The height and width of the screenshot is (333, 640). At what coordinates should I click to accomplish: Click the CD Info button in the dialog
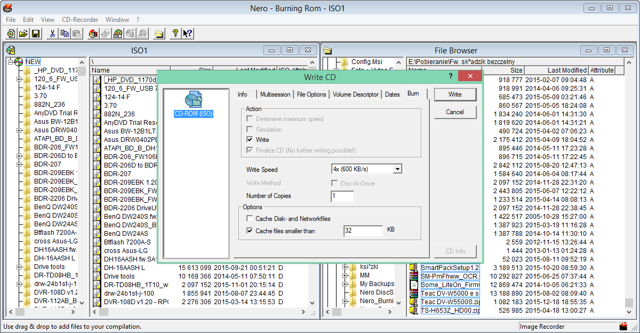coord(455,251)
